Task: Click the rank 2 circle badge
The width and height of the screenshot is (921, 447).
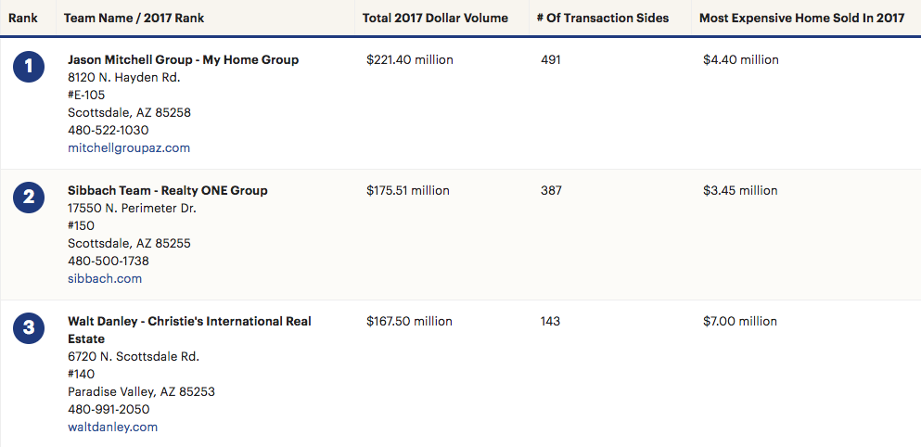Action: pyautogui.click(x=29, y=197)
